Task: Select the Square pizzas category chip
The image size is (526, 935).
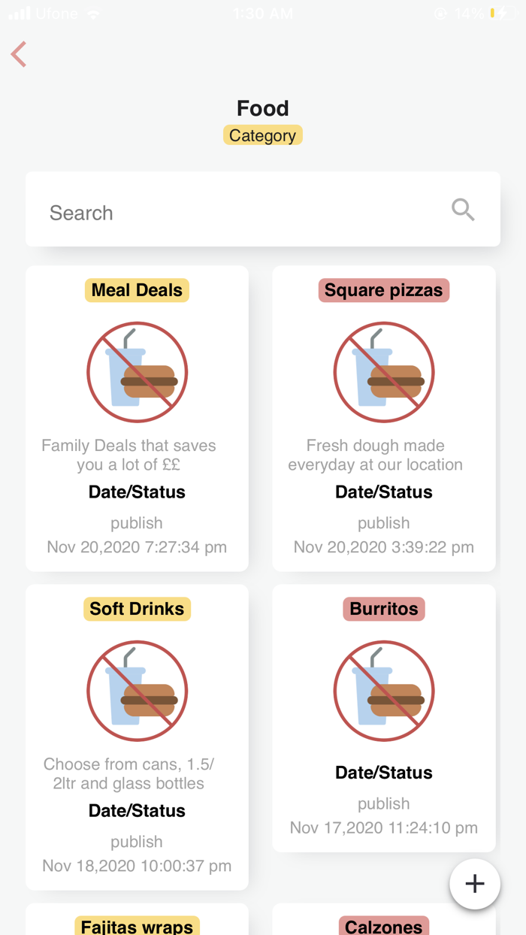Action: 383,290
